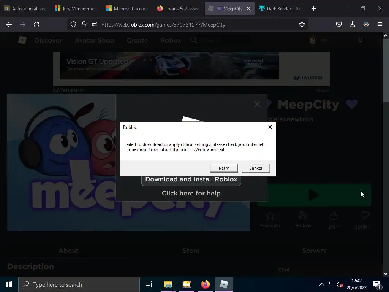Click the Roblox site search field
The image size is (389, 292).
tap(221, 40)
